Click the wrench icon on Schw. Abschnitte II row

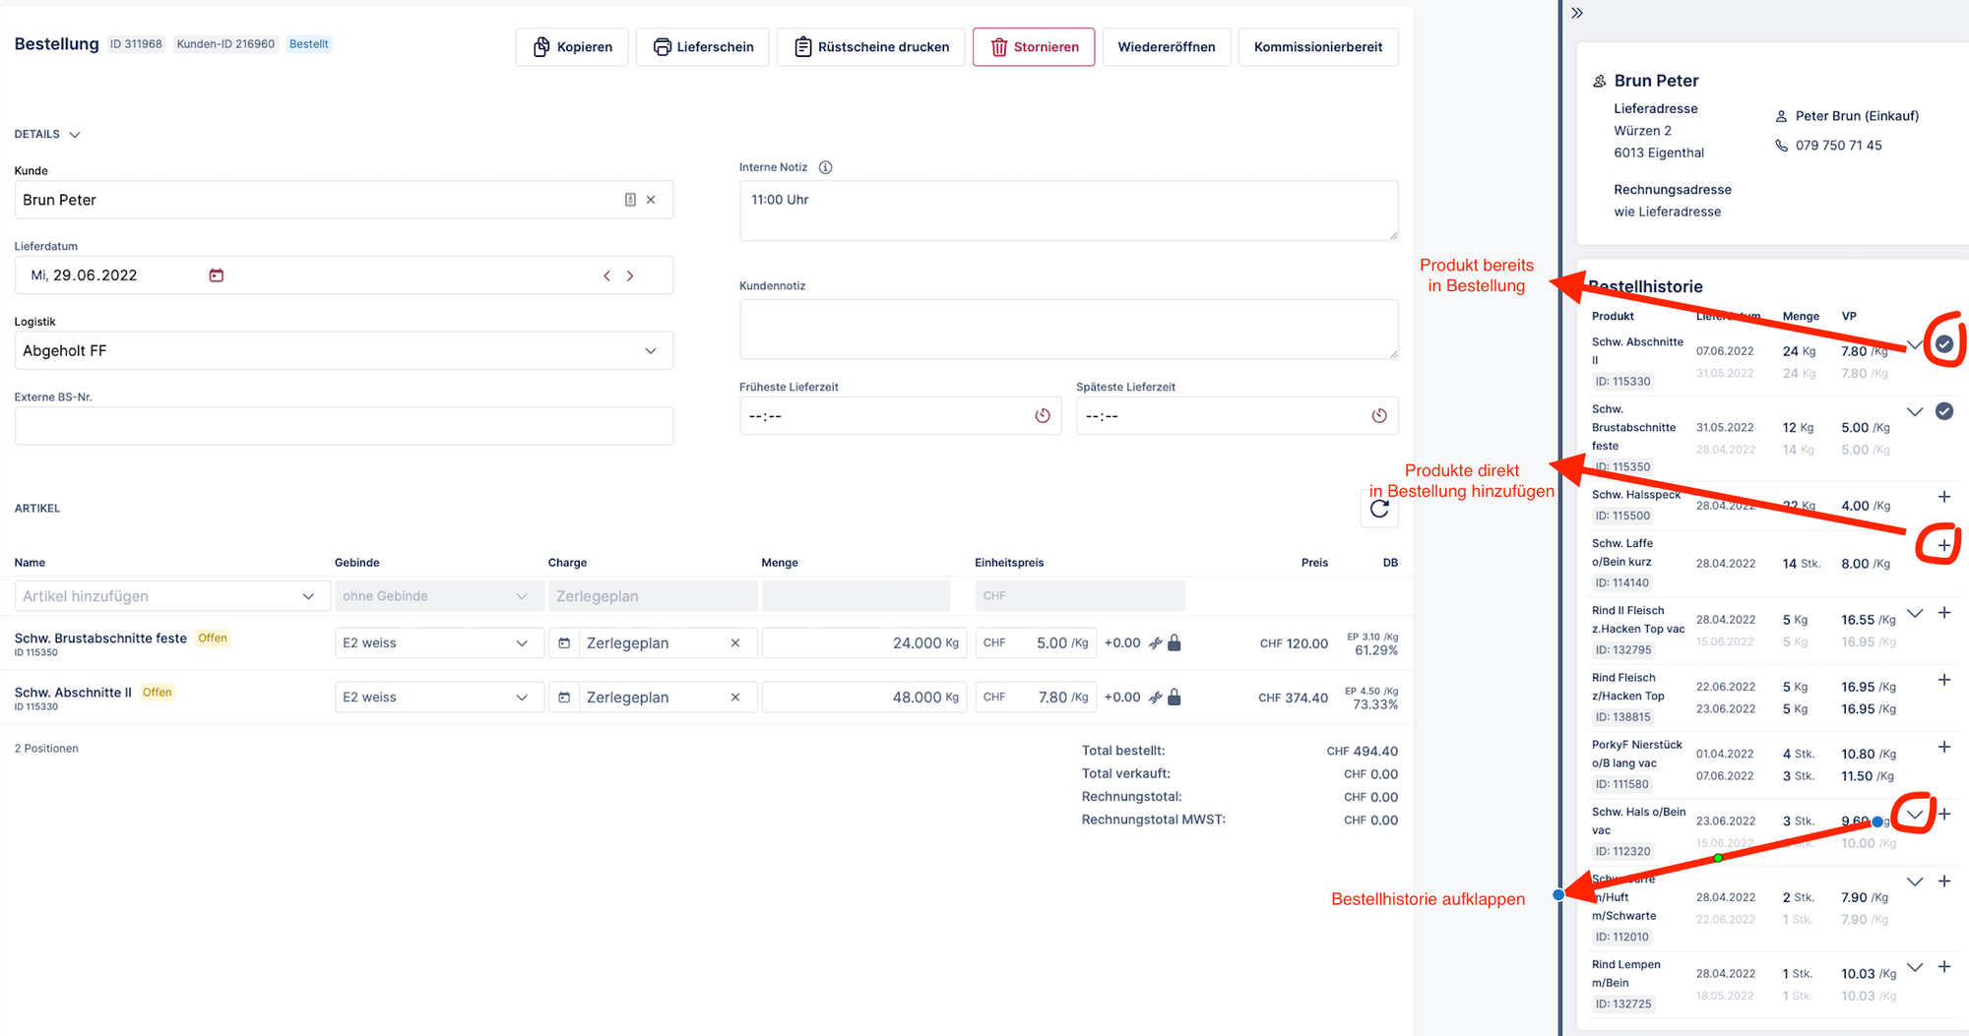click(1156, 698)
